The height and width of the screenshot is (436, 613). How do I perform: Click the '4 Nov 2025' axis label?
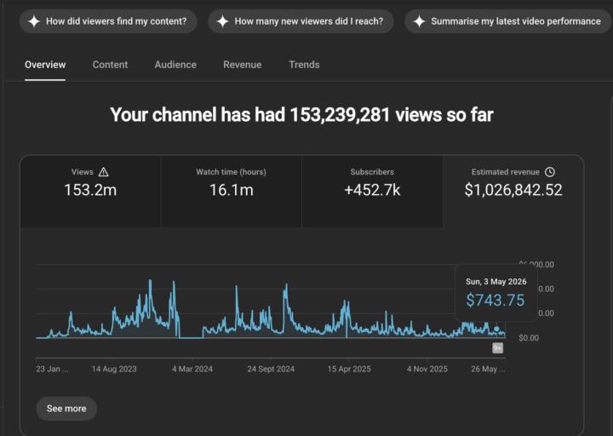(x=427, y=369)
